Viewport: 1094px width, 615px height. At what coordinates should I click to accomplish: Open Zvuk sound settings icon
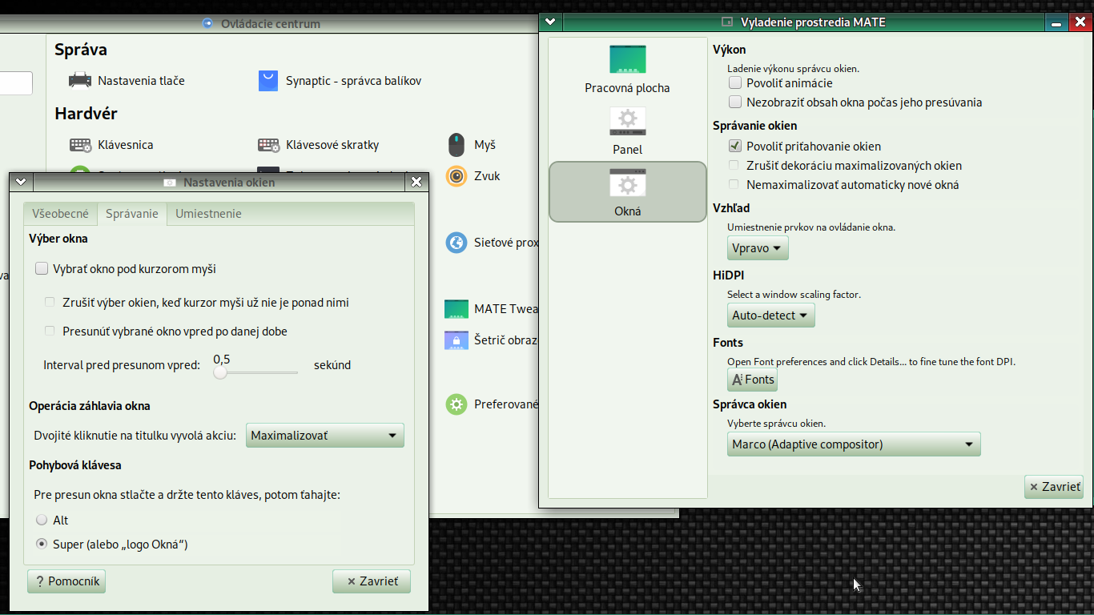[457, 176]
